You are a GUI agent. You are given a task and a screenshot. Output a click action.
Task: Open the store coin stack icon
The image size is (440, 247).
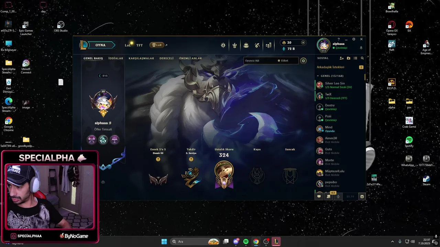tap(269, 45)
